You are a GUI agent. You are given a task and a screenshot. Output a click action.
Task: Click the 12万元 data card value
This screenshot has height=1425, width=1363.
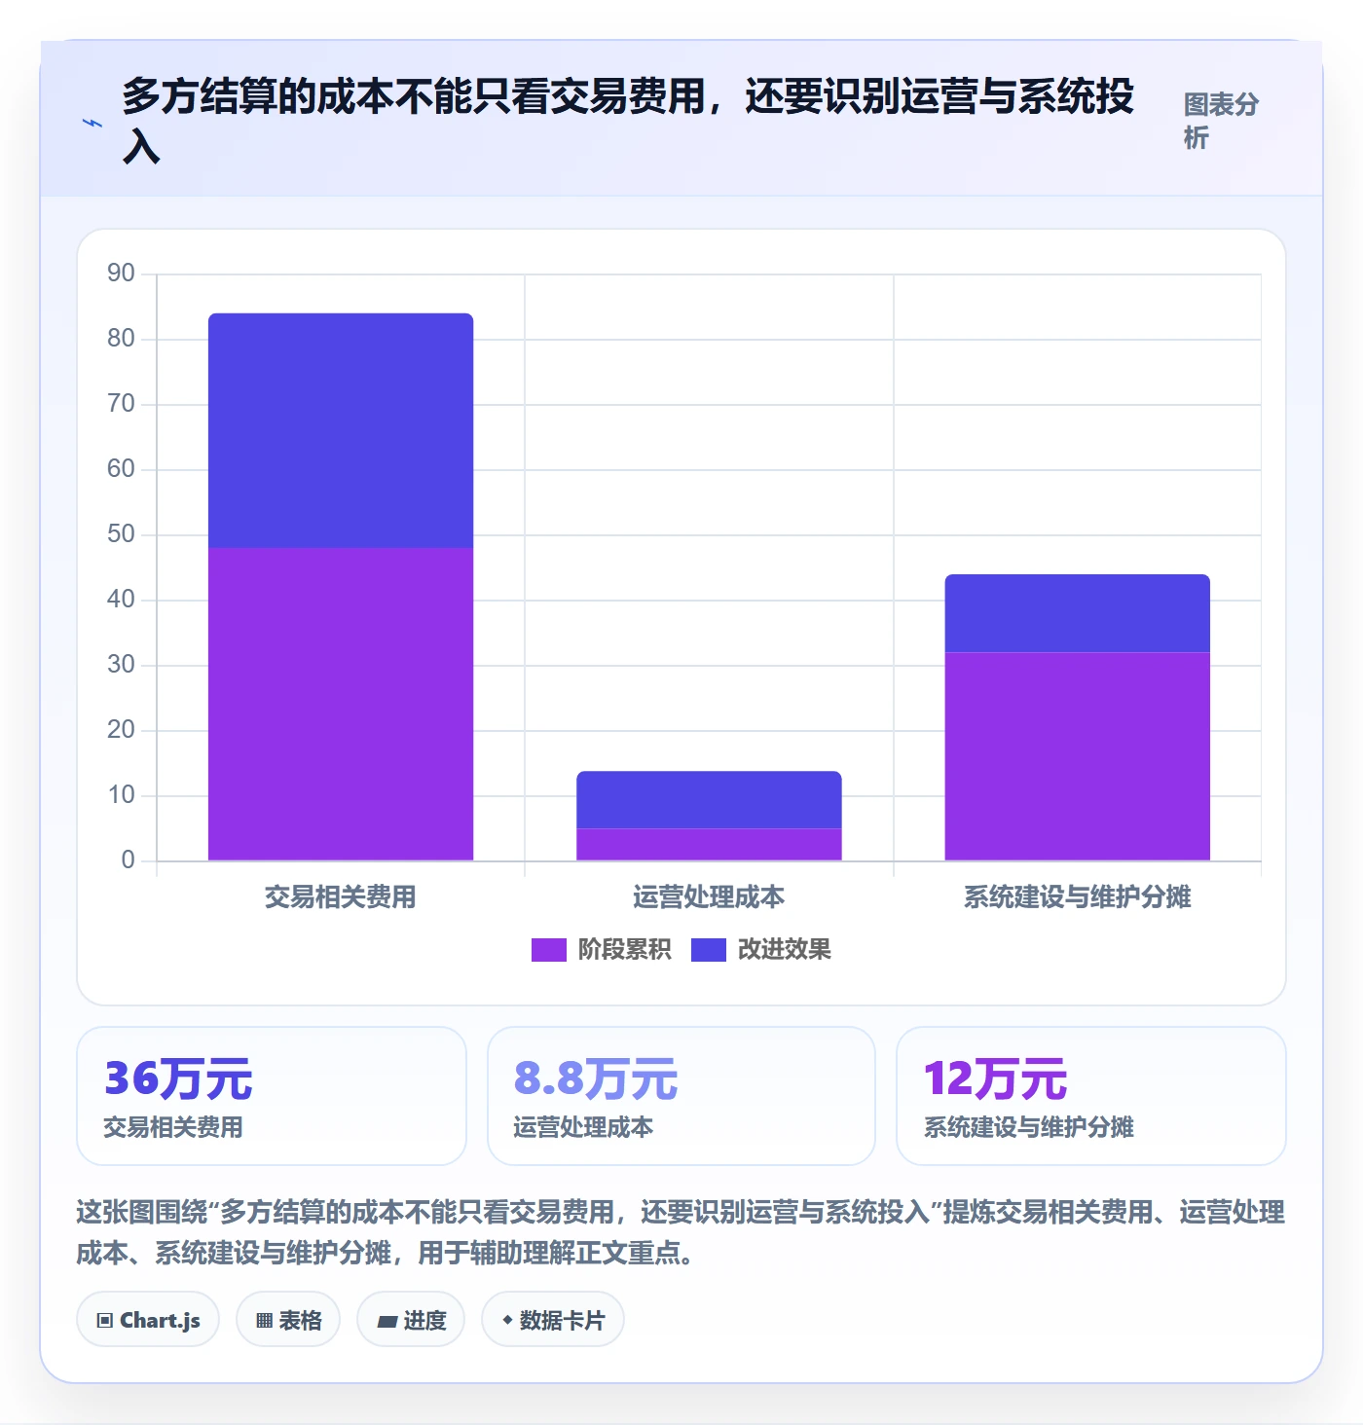click(995, 1078)
